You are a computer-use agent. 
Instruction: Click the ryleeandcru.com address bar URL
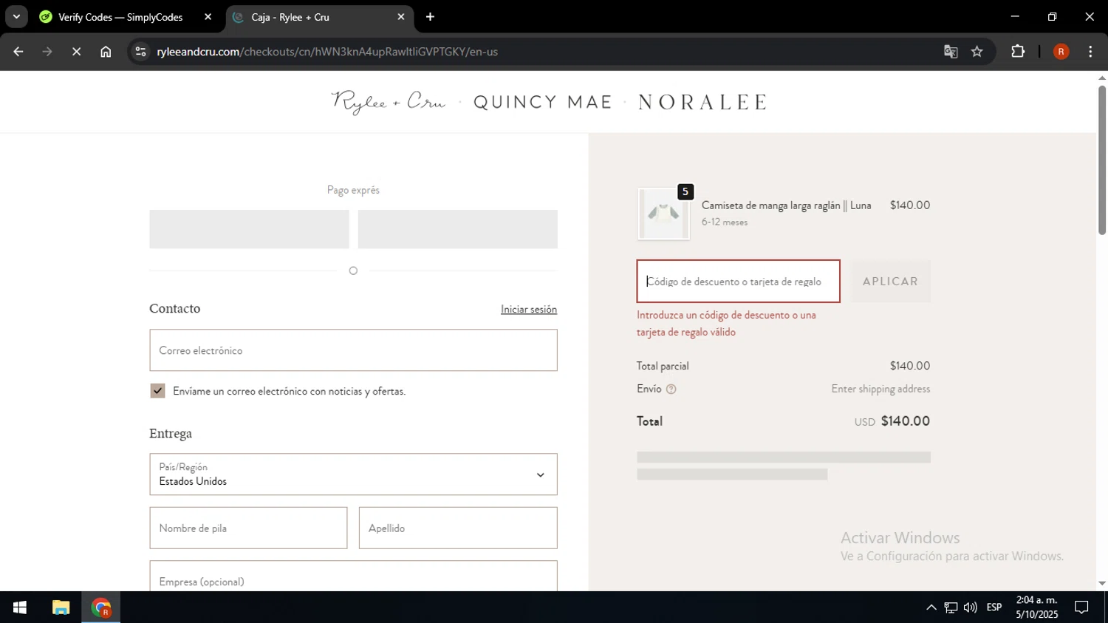pos(327,52)
